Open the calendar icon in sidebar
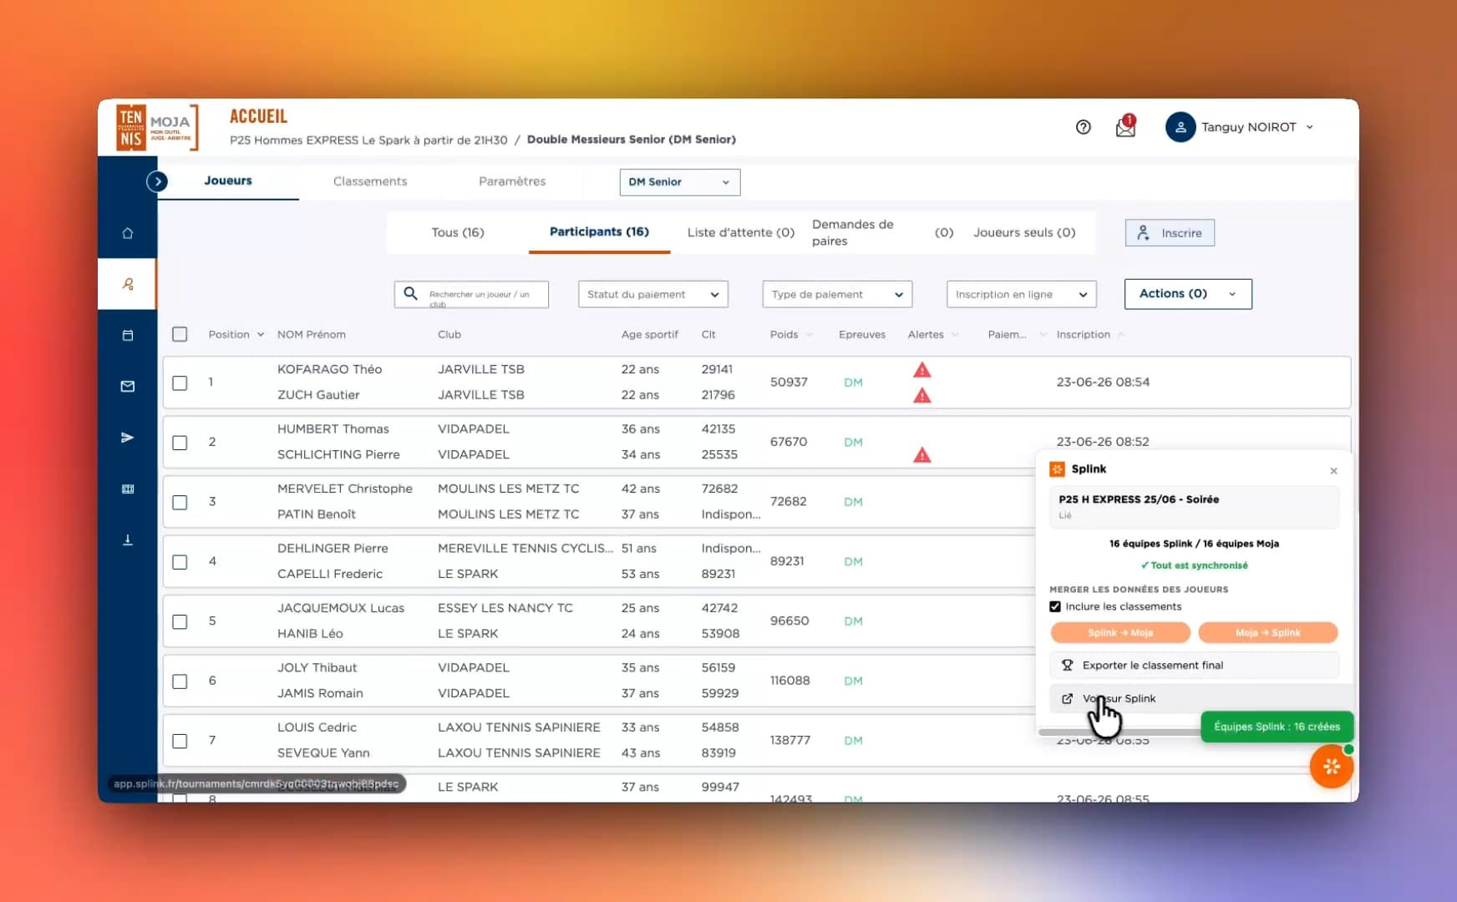The width and height of the screenshot is (1457, 902). tap(127, 335)
